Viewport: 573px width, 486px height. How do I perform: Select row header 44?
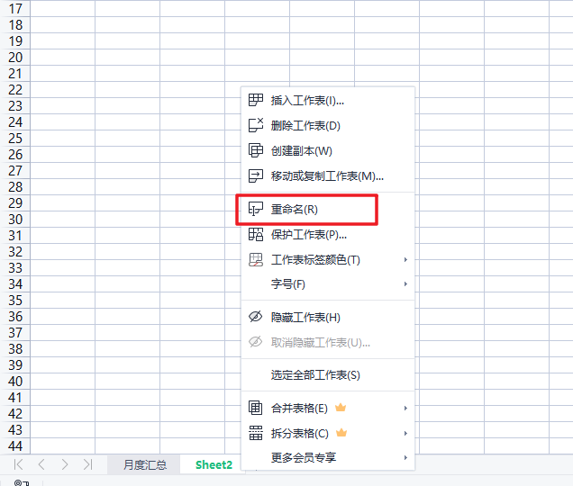[x=15, y=445]
